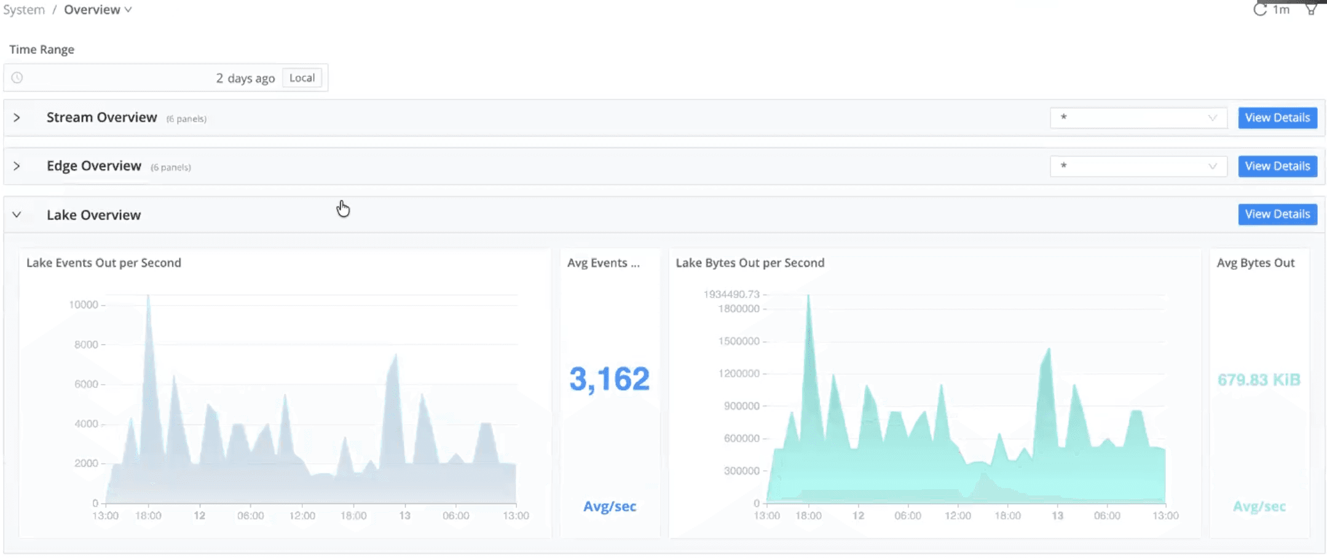Expand the Edge Overview section
The width and height of the screenshot is (1327, 560).
click(18, 166)
